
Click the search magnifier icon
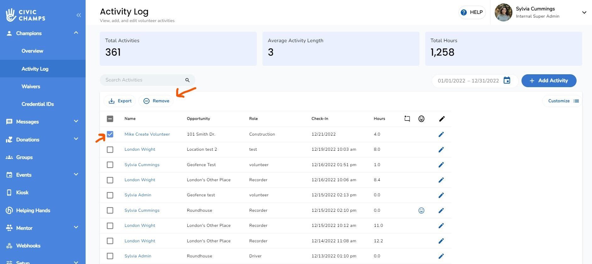(x=187, y=80)
